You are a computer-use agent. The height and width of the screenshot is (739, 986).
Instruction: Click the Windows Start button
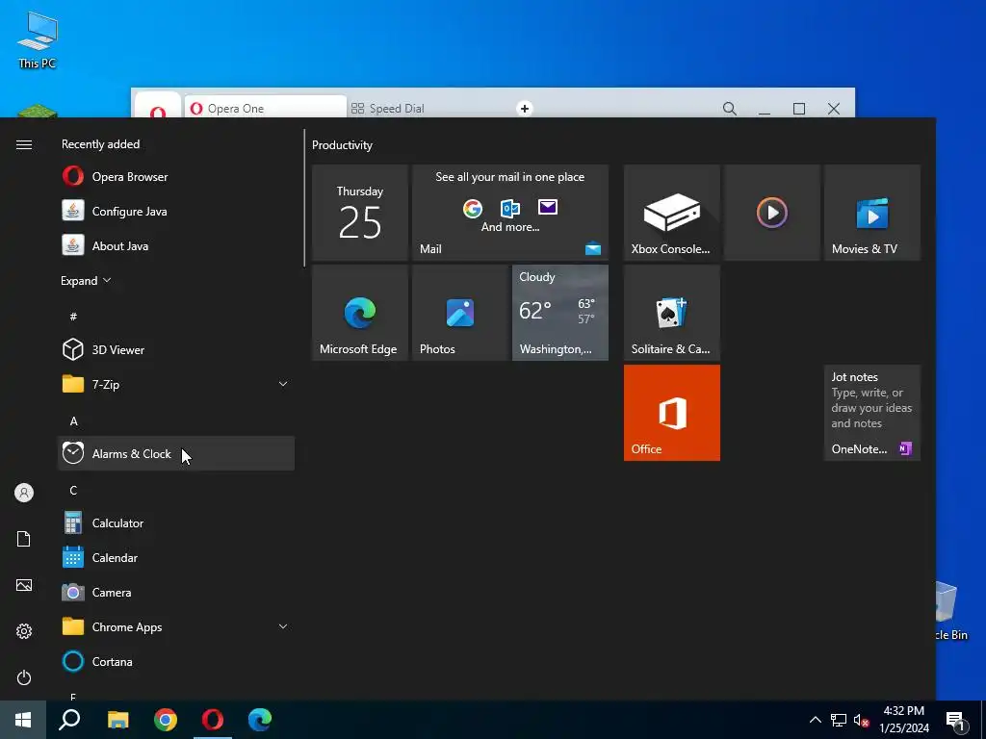tap(23, 720)
